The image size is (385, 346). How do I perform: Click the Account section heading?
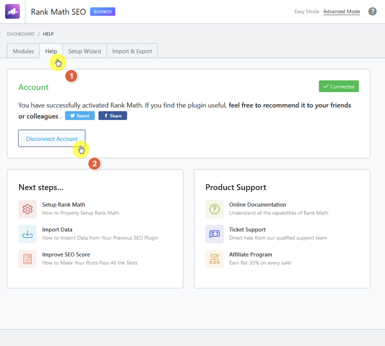(33, 87)
